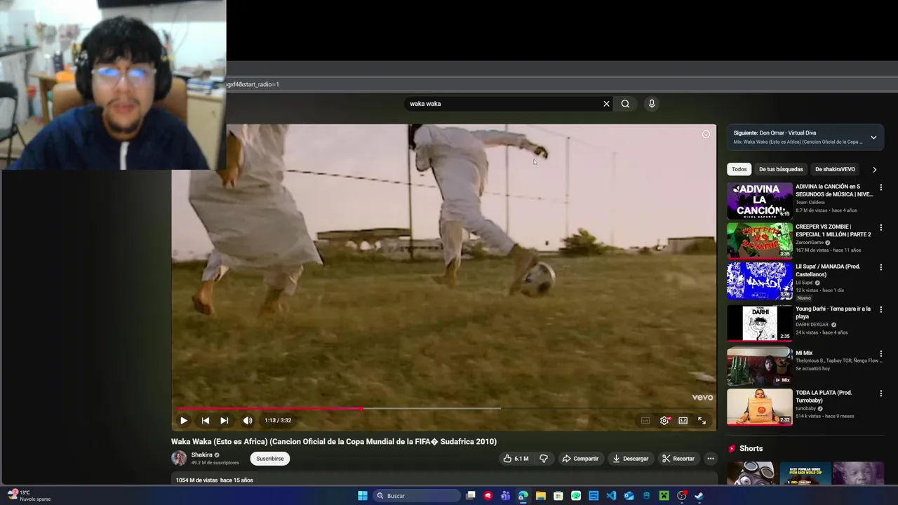Open options menu for Lil Supa' MANADA
Screen dimensions: 898x505
coord(881,267)
